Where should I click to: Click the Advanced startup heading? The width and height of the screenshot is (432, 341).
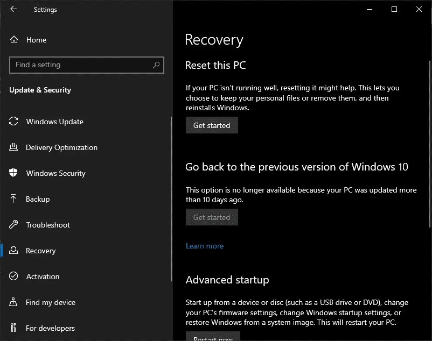tap(227, 280)
